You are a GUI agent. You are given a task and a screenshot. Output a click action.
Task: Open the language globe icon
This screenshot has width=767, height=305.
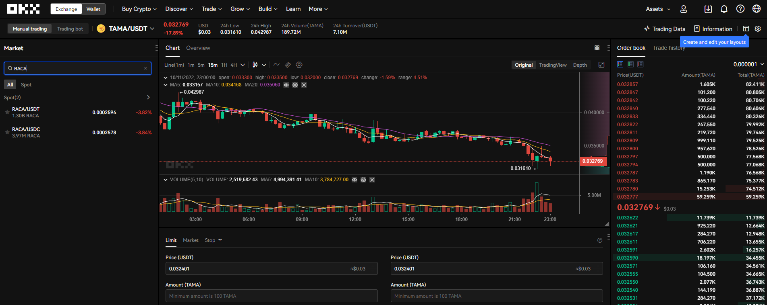coord(757,9)
